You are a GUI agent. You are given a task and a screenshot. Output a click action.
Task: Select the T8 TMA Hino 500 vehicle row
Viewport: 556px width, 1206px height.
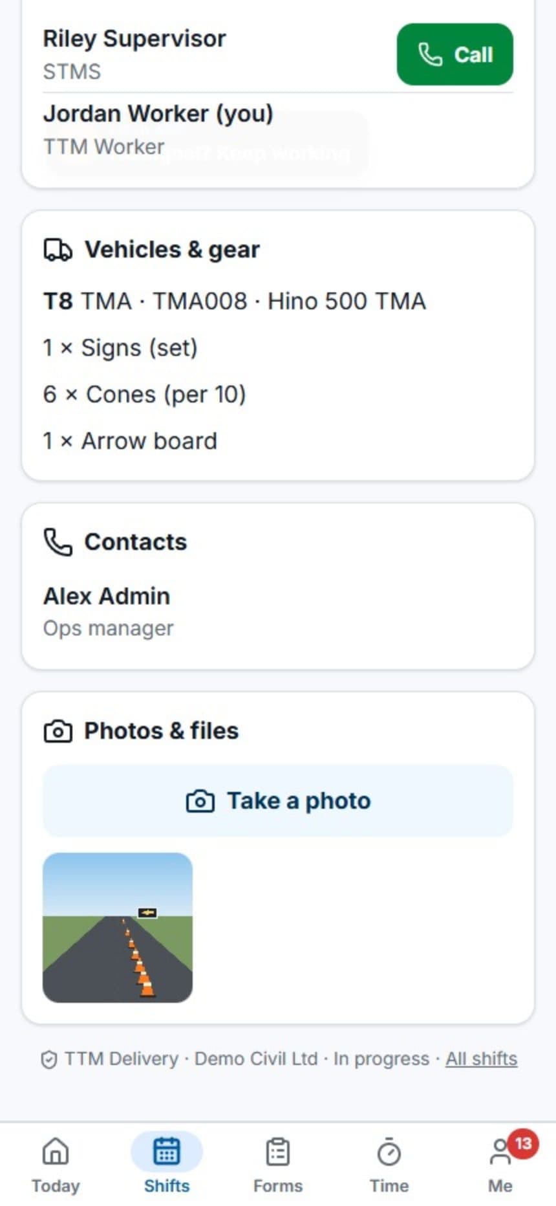[235, 301]
